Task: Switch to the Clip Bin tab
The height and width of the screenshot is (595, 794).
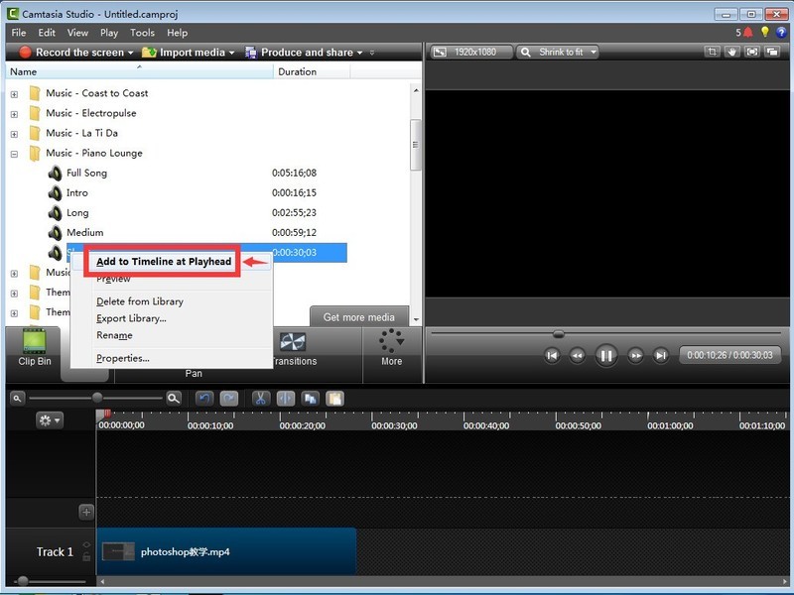Action: (34, 352)
